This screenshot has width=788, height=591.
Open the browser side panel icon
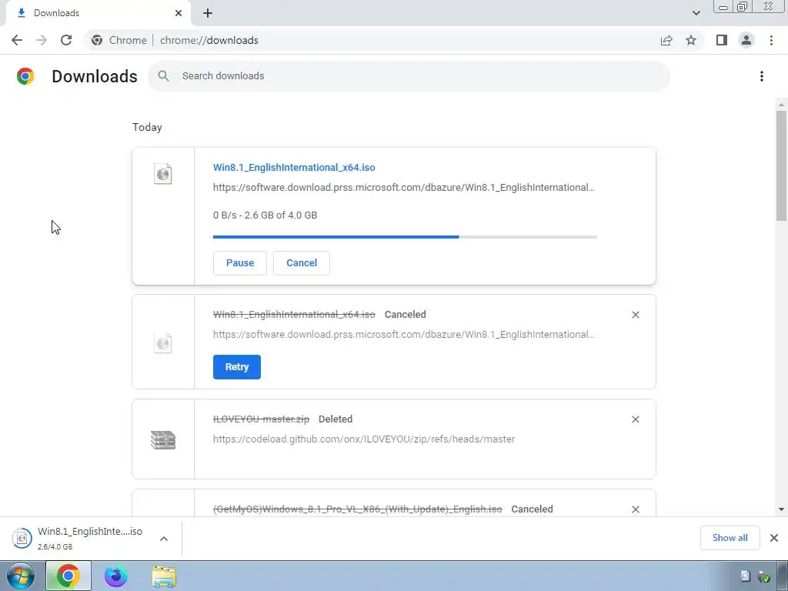722,40
